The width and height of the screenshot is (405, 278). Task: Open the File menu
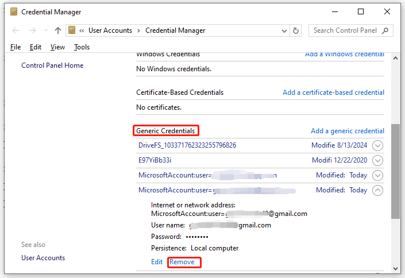coord(16,47)
